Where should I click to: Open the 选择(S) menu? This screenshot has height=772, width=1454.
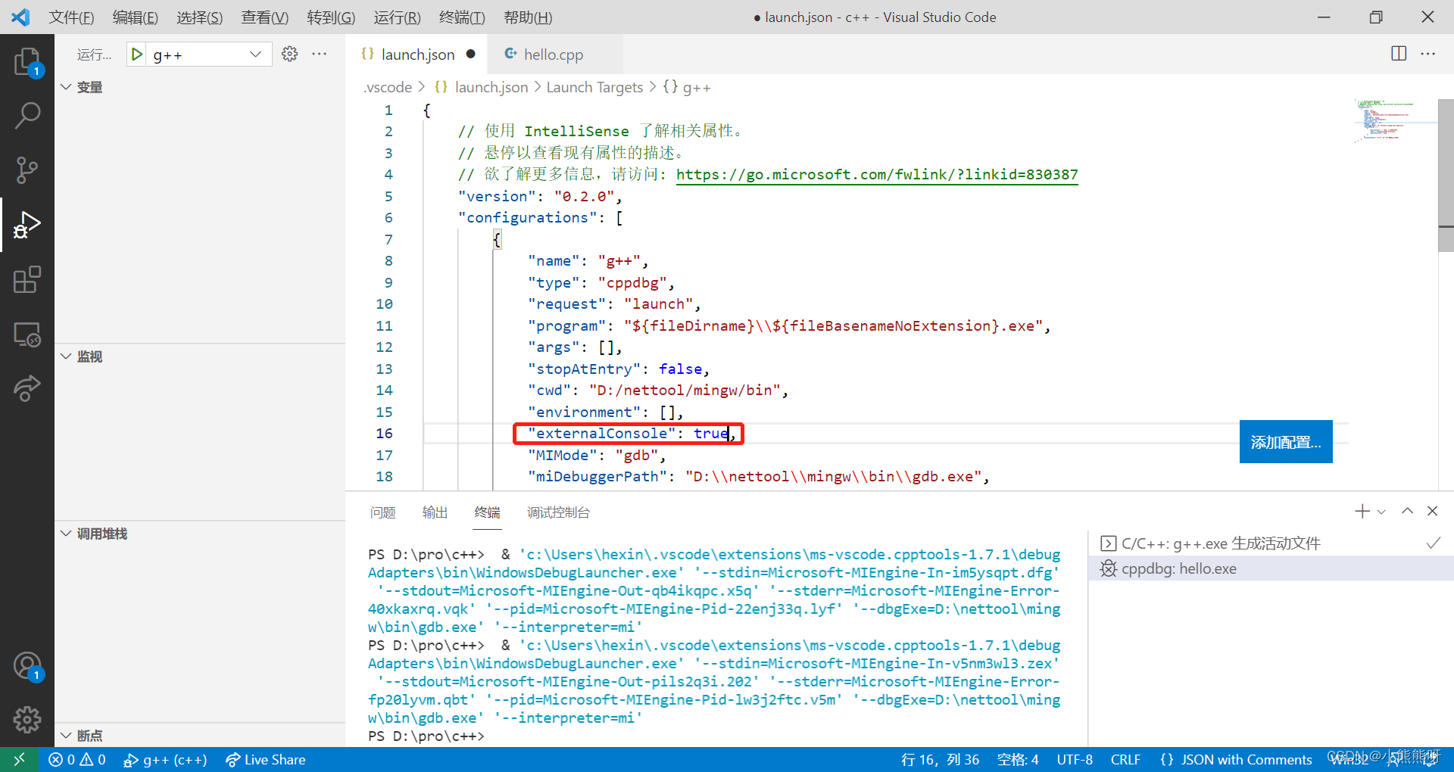(x=200, y=17)
